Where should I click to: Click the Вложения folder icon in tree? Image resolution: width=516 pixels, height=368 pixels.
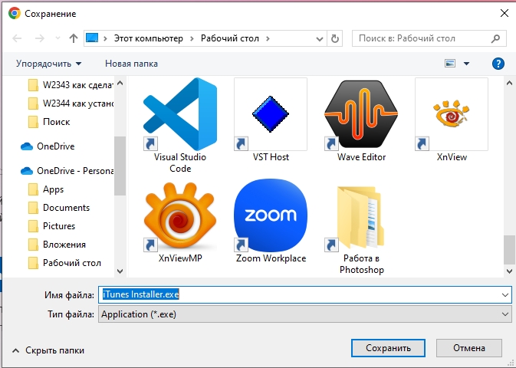33,245
